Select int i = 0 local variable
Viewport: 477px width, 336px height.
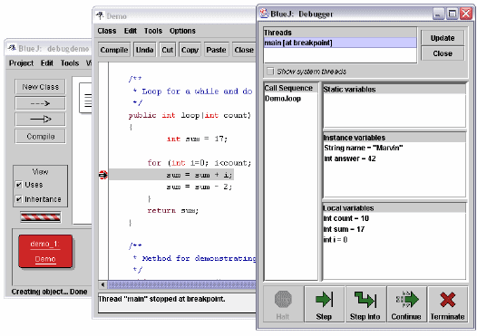(x=336, y=240)
